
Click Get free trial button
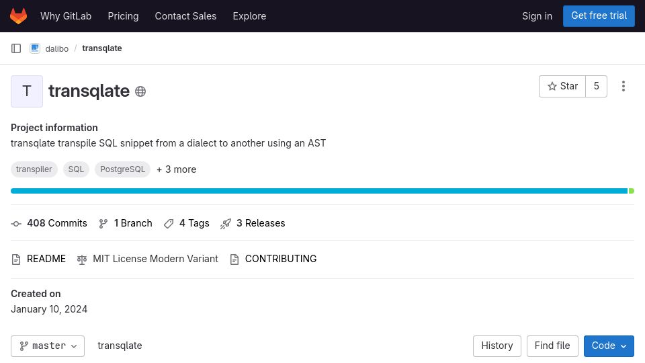599,16
